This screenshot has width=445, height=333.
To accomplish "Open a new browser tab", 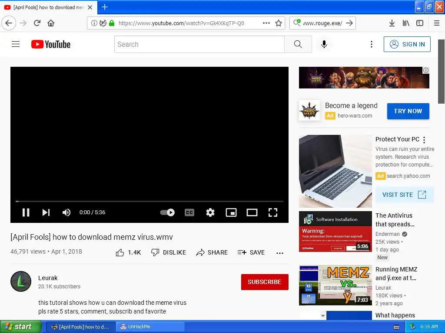I will [x=104, y=7].
